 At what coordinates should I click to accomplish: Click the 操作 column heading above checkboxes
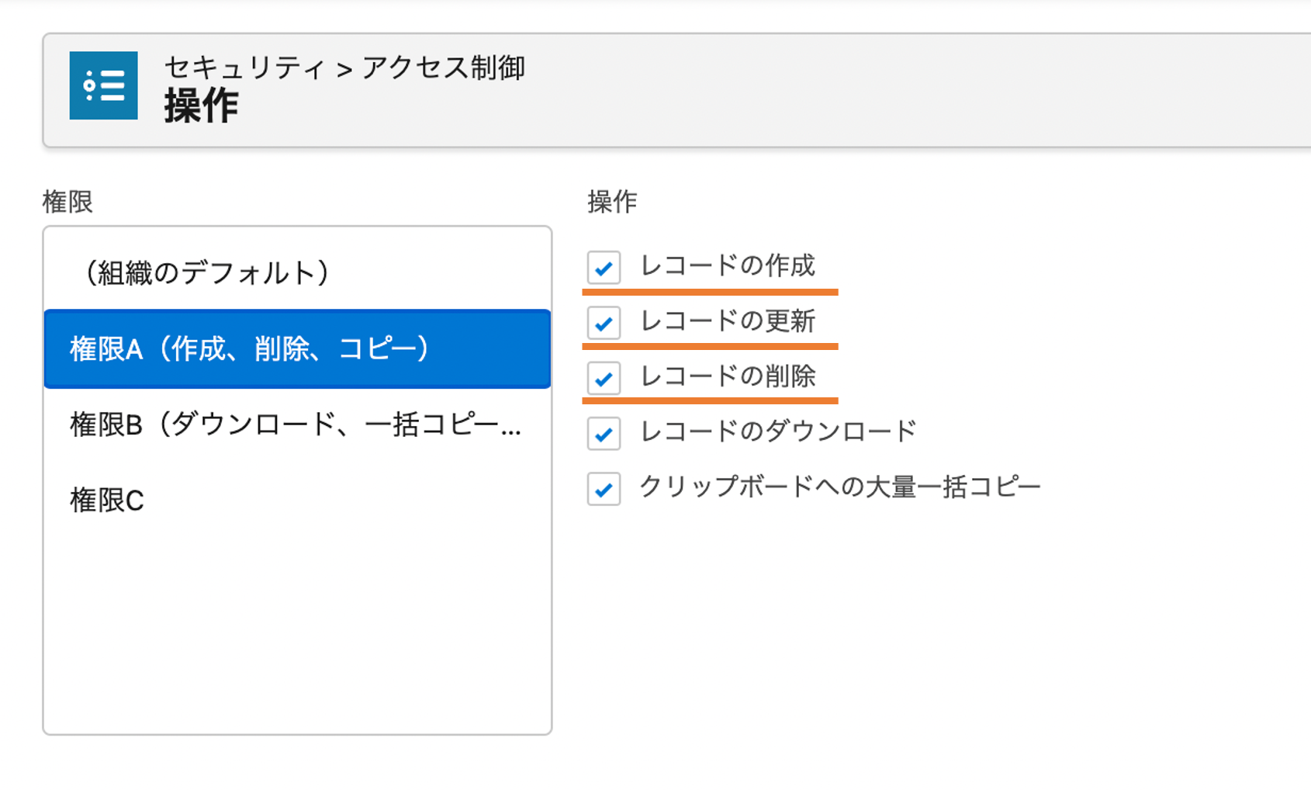(x=613, y=202)
